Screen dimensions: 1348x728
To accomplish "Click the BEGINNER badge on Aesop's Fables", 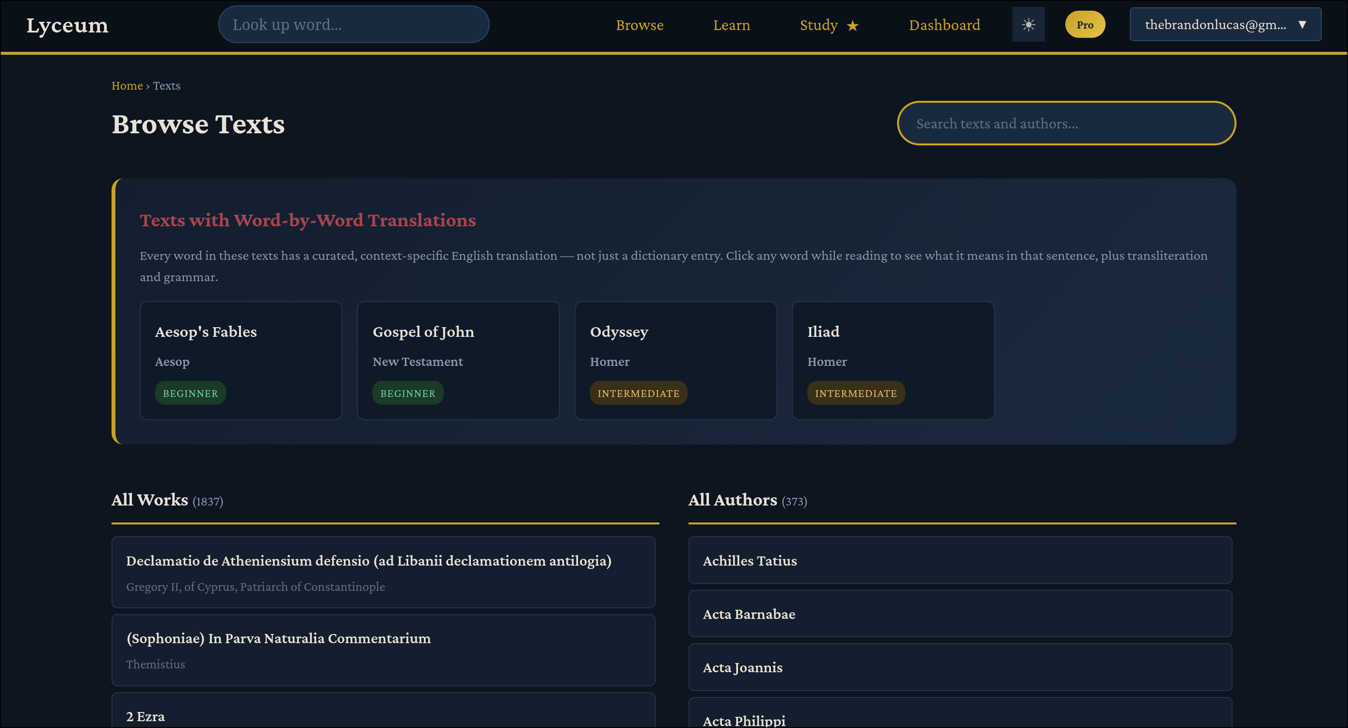I will pos(190,393).
